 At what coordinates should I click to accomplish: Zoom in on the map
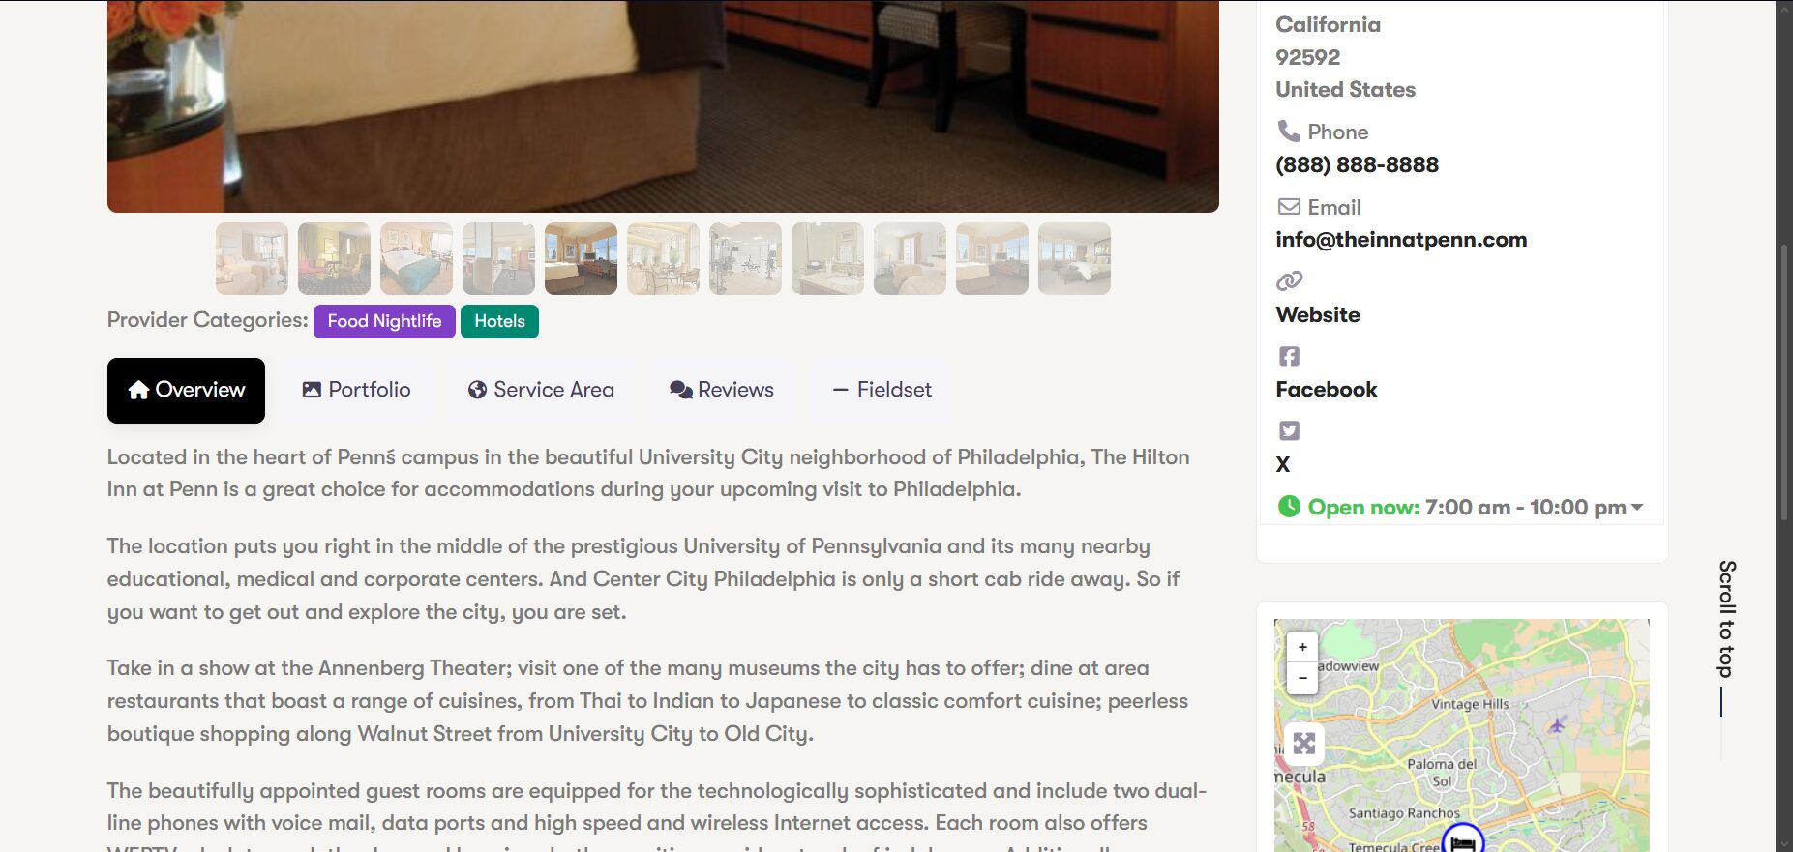pyautogui.click(x=1302, y=647)
